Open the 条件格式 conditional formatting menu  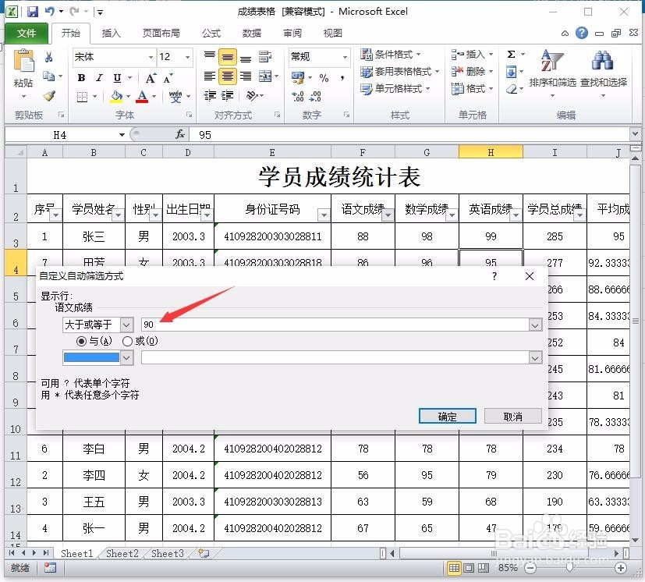391,55
